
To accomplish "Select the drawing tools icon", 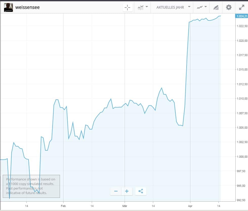I will pyautogui.click(x=216, y=7).
